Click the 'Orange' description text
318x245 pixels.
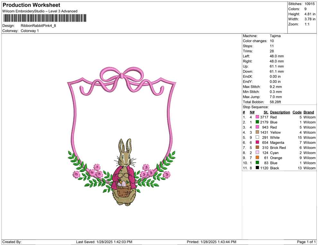[276, 158]
